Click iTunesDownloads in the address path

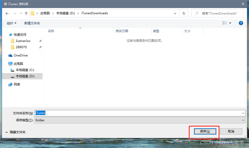(x=94, y=13)
